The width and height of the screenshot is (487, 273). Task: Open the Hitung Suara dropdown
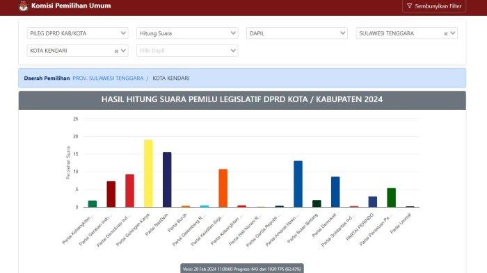point(187,33)
